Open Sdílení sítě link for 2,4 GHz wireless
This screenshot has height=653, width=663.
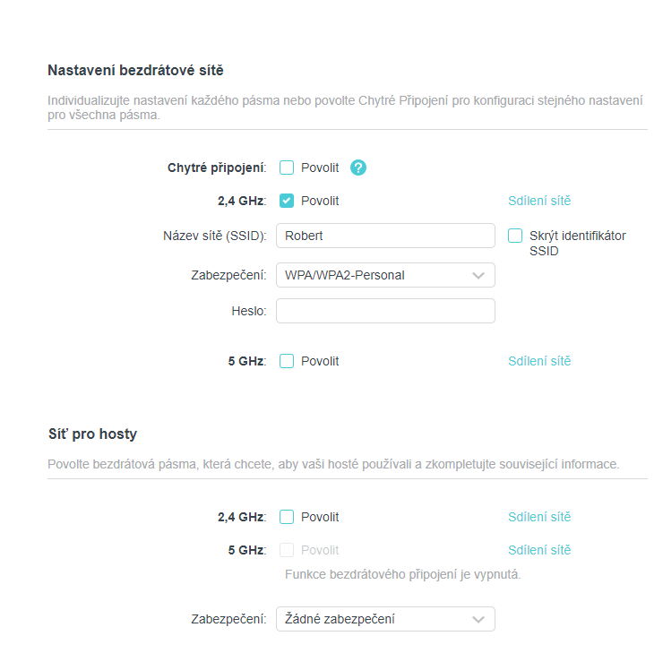pos(539,201)
